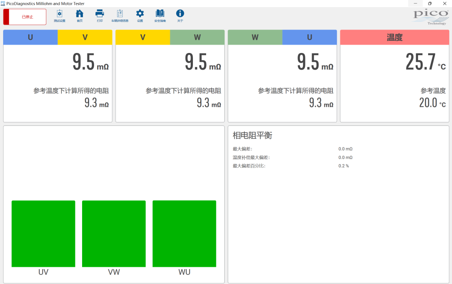Restore down the application window
The height and width of the screenshot is (284, 452).
tap(430, 4)
